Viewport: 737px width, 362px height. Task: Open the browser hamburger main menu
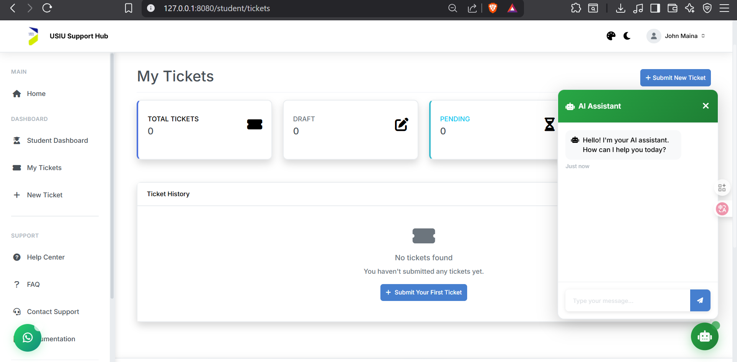tap(724, 8)
